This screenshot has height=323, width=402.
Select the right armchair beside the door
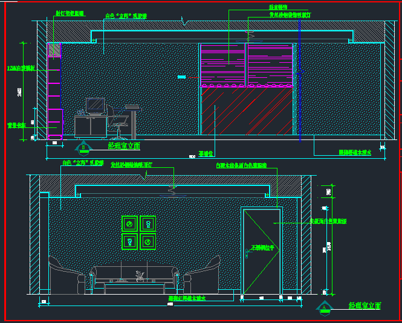click(202, 275)
